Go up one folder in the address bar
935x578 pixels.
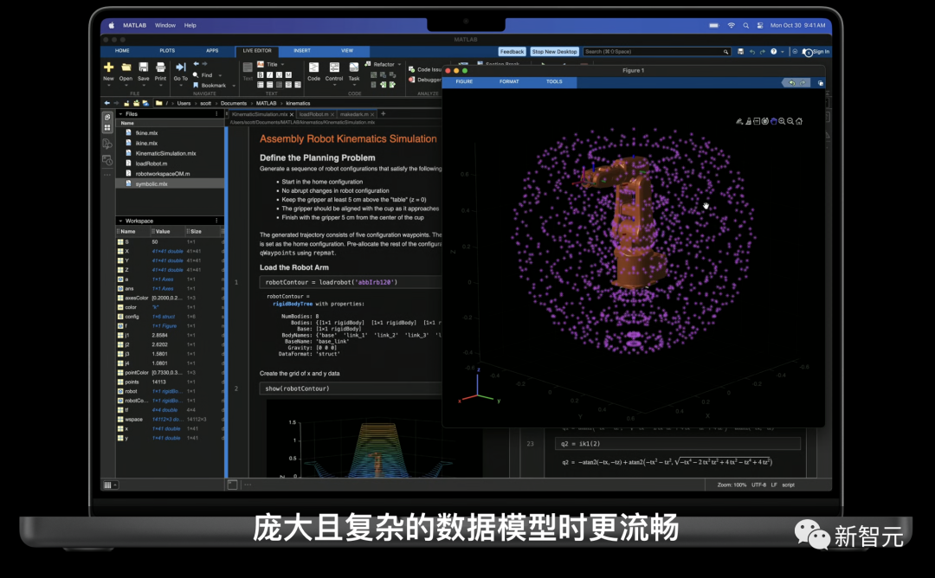pyautogui.click(x=126, y=103)
